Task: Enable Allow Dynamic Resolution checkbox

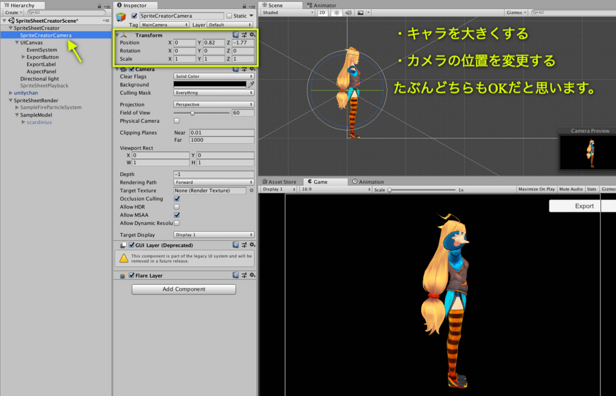Action: (177, 223)
